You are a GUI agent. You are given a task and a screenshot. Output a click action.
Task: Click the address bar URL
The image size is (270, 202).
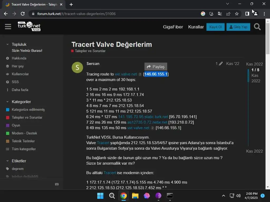pos(76,14)
